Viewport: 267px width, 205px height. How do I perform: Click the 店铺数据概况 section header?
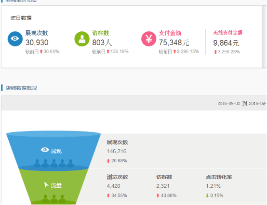[x=21, y=88]
